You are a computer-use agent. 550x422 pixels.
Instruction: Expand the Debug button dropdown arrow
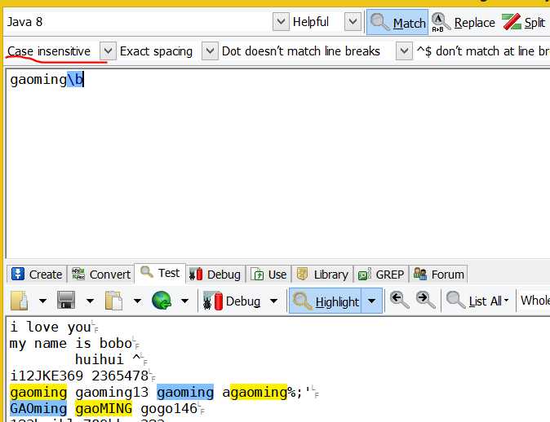(x=273, y=301)
